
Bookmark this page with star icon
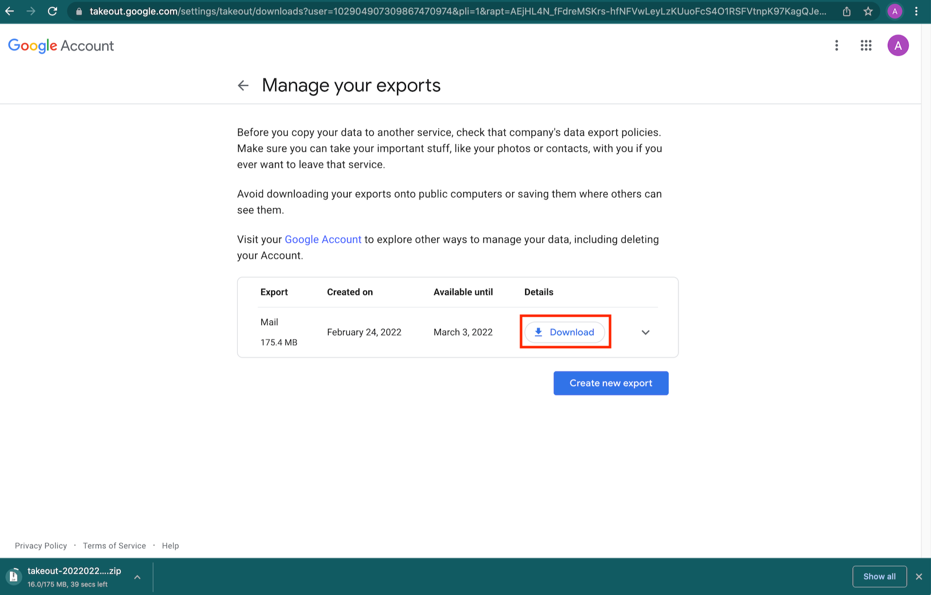tap(868, 11)
